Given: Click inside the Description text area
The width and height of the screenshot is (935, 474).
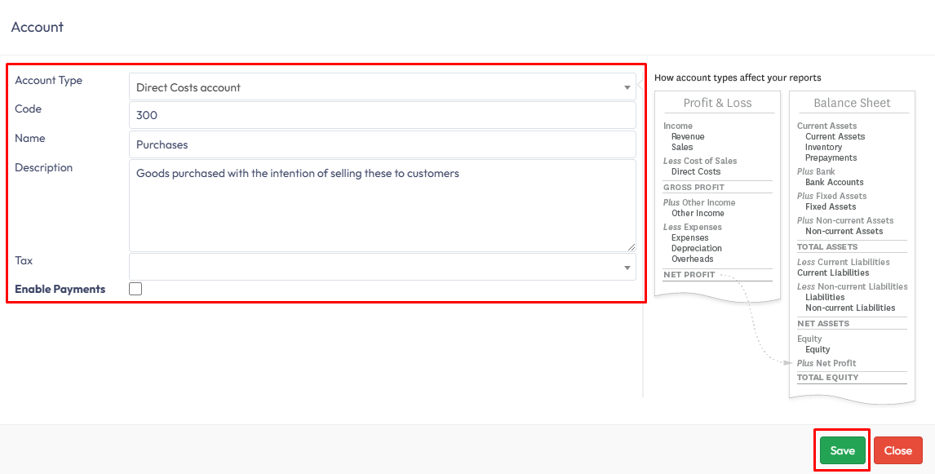Looking at the screenshot, I should click(382, 206).
